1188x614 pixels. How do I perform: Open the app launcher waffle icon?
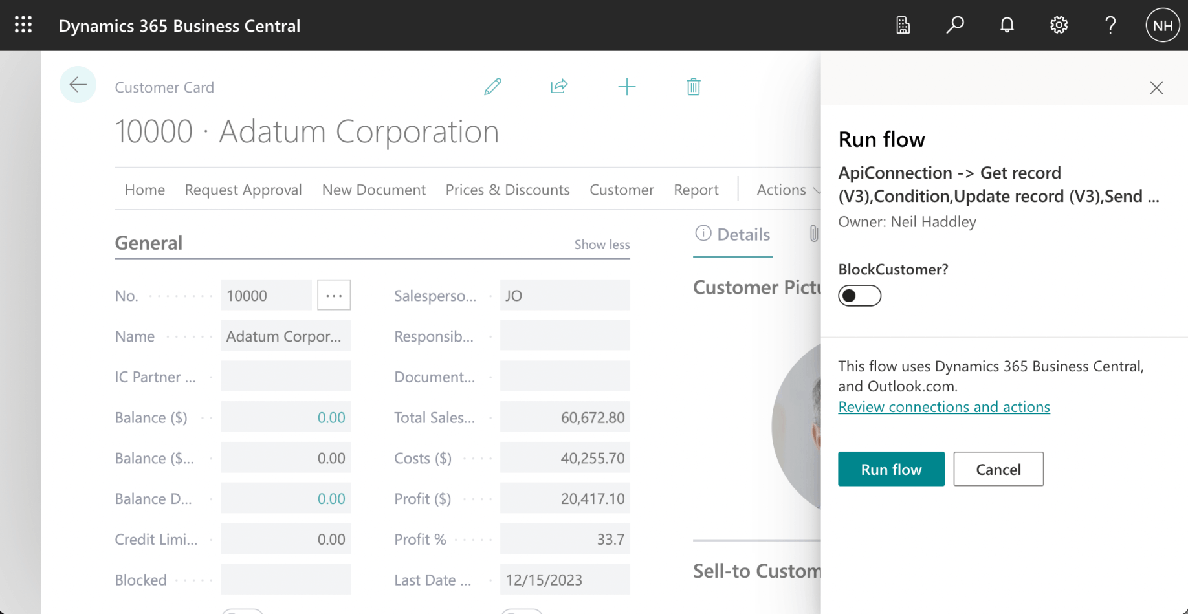tap(23, 25)
